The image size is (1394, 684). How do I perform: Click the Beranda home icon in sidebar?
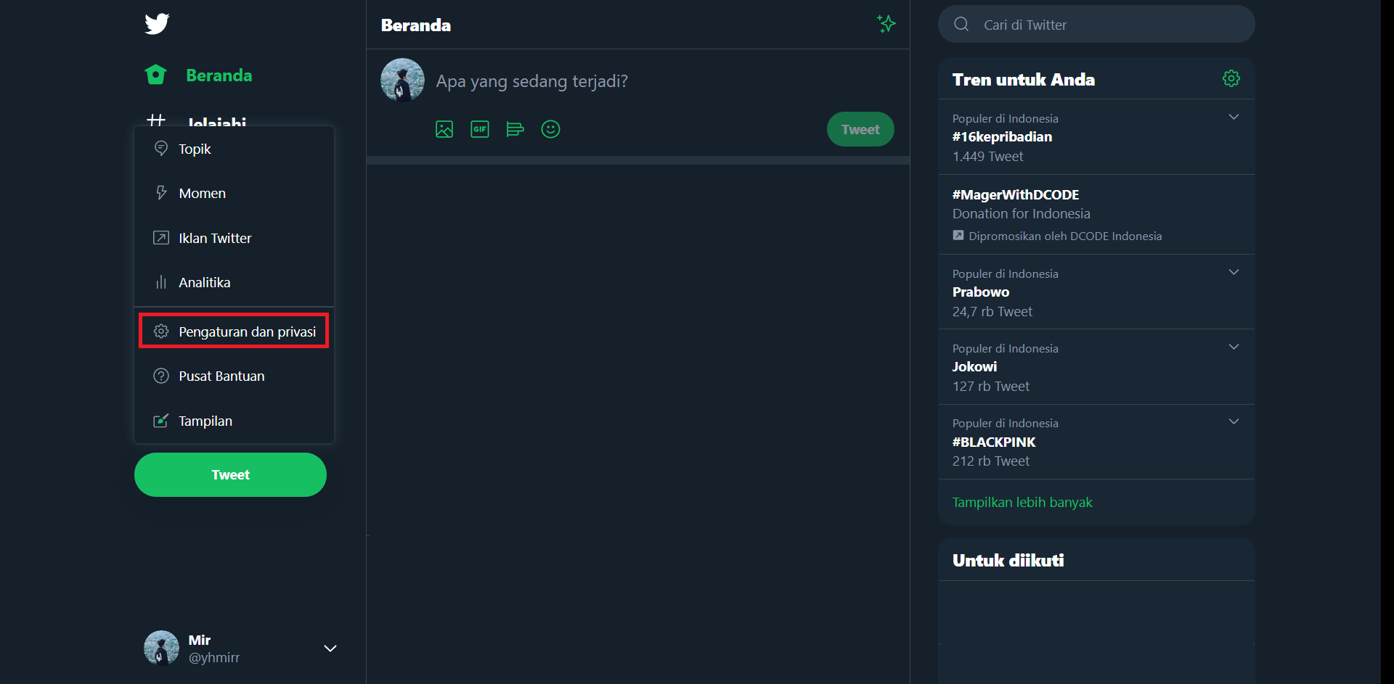(x=156, y=75)
